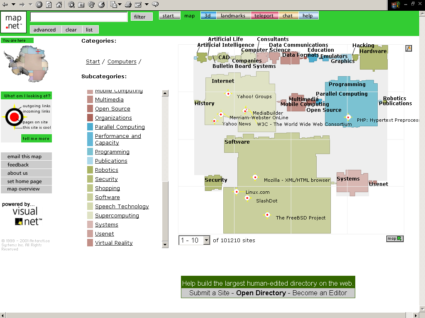This screenshot has height=318, width=425.
Task: Switch to the 3d view tab
Action: click(x=208, y=15)
